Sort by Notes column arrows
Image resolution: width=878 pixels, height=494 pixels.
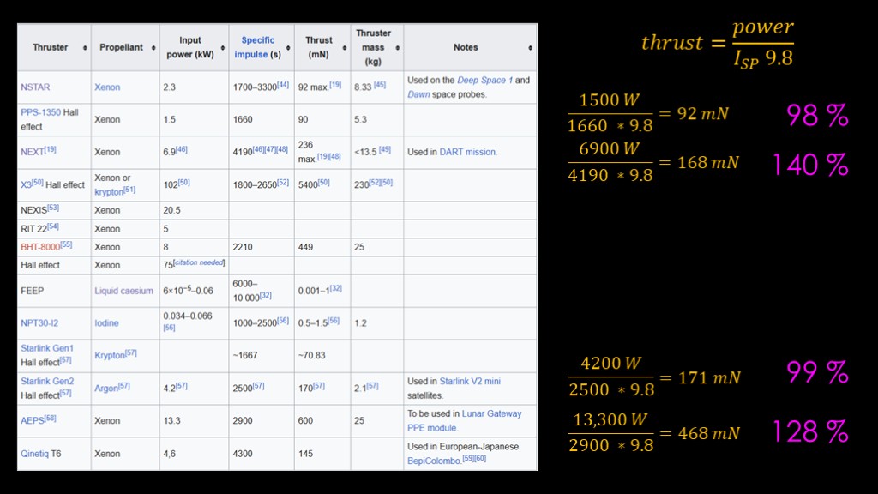click(x=530, y=48)
